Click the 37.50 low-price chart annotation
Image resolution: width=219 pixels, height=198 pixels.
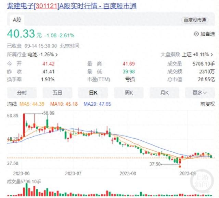click(x=155, y=164)
